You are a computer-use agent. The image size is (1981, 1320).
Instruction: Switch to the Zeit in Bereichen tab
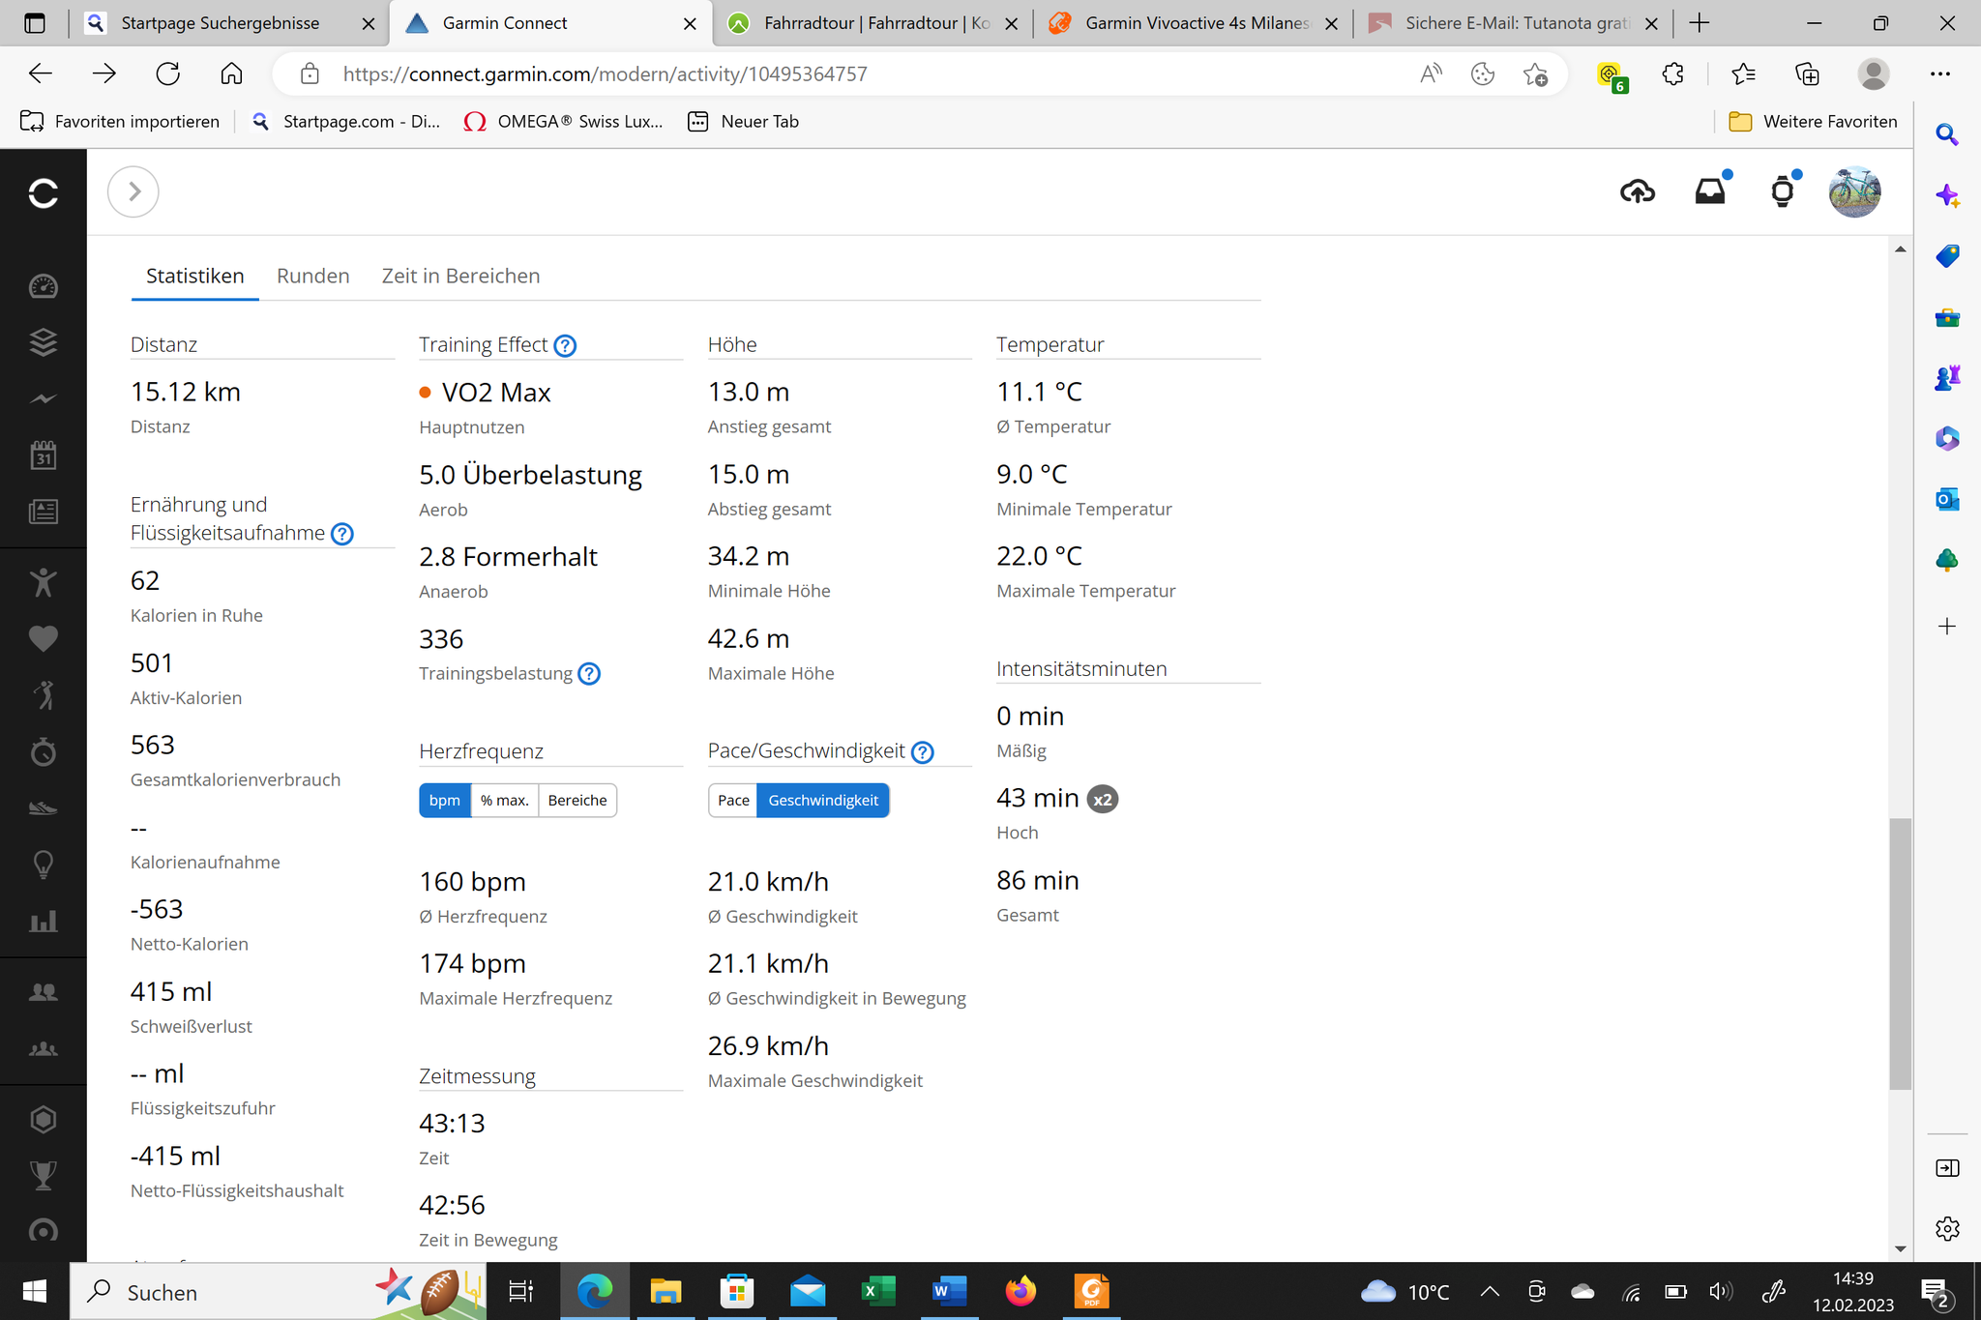[x=460, y=276]
